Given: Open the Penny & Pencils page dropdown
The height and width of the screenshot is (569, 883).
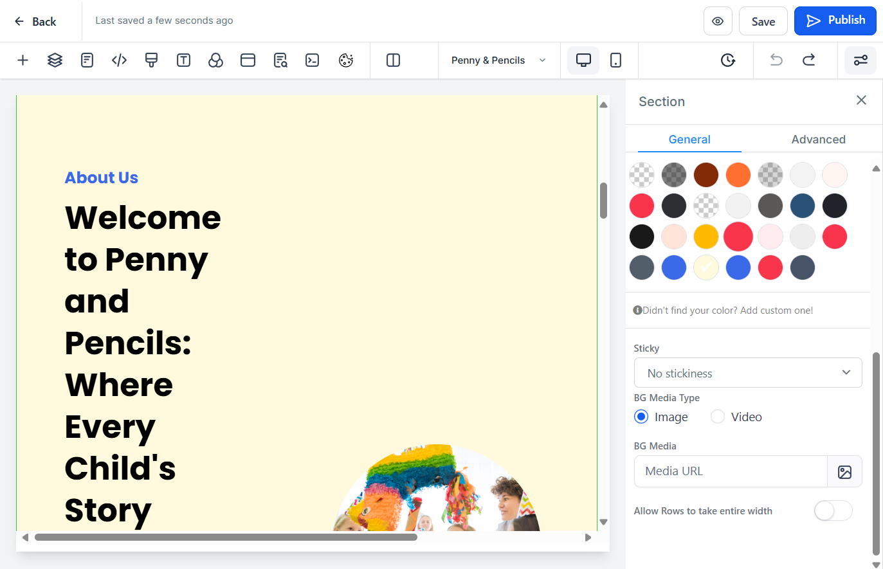Looking at the screenshot, I should (498, 60).
